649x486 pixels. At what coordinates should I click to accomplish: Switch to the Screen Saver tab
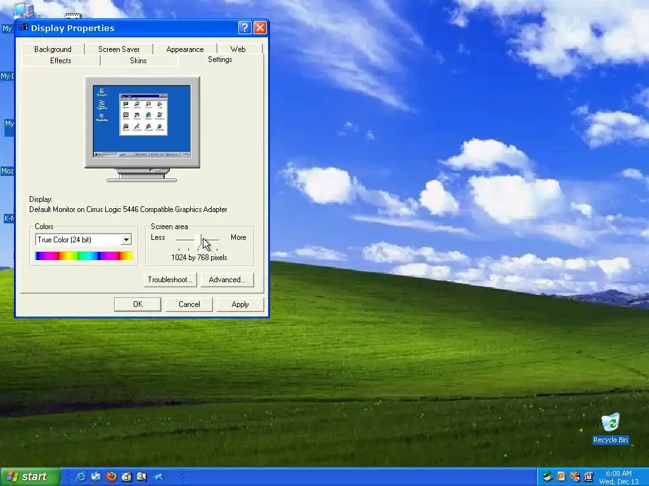click(119, 49)
